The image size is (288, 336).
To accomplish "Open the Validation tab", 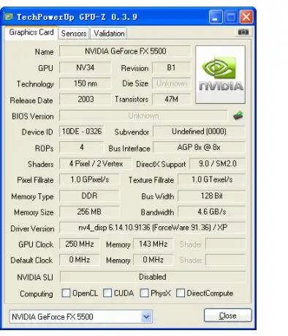I will click(109, 34).
